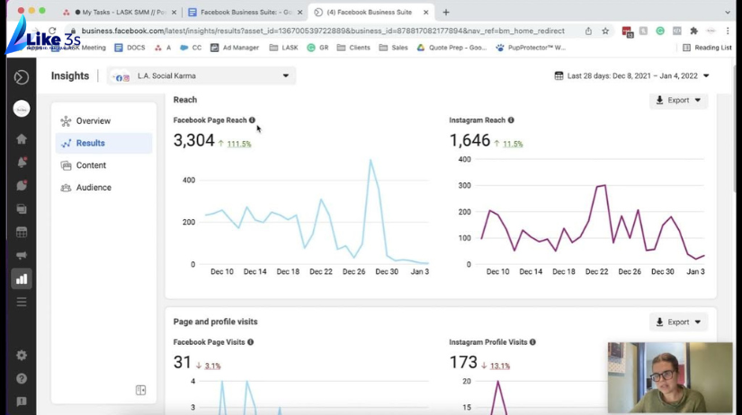Click info icon beside Facebook Page Visits
This screenshot has width=742, height=415.
pyautogui.click(x=250, y=341)
